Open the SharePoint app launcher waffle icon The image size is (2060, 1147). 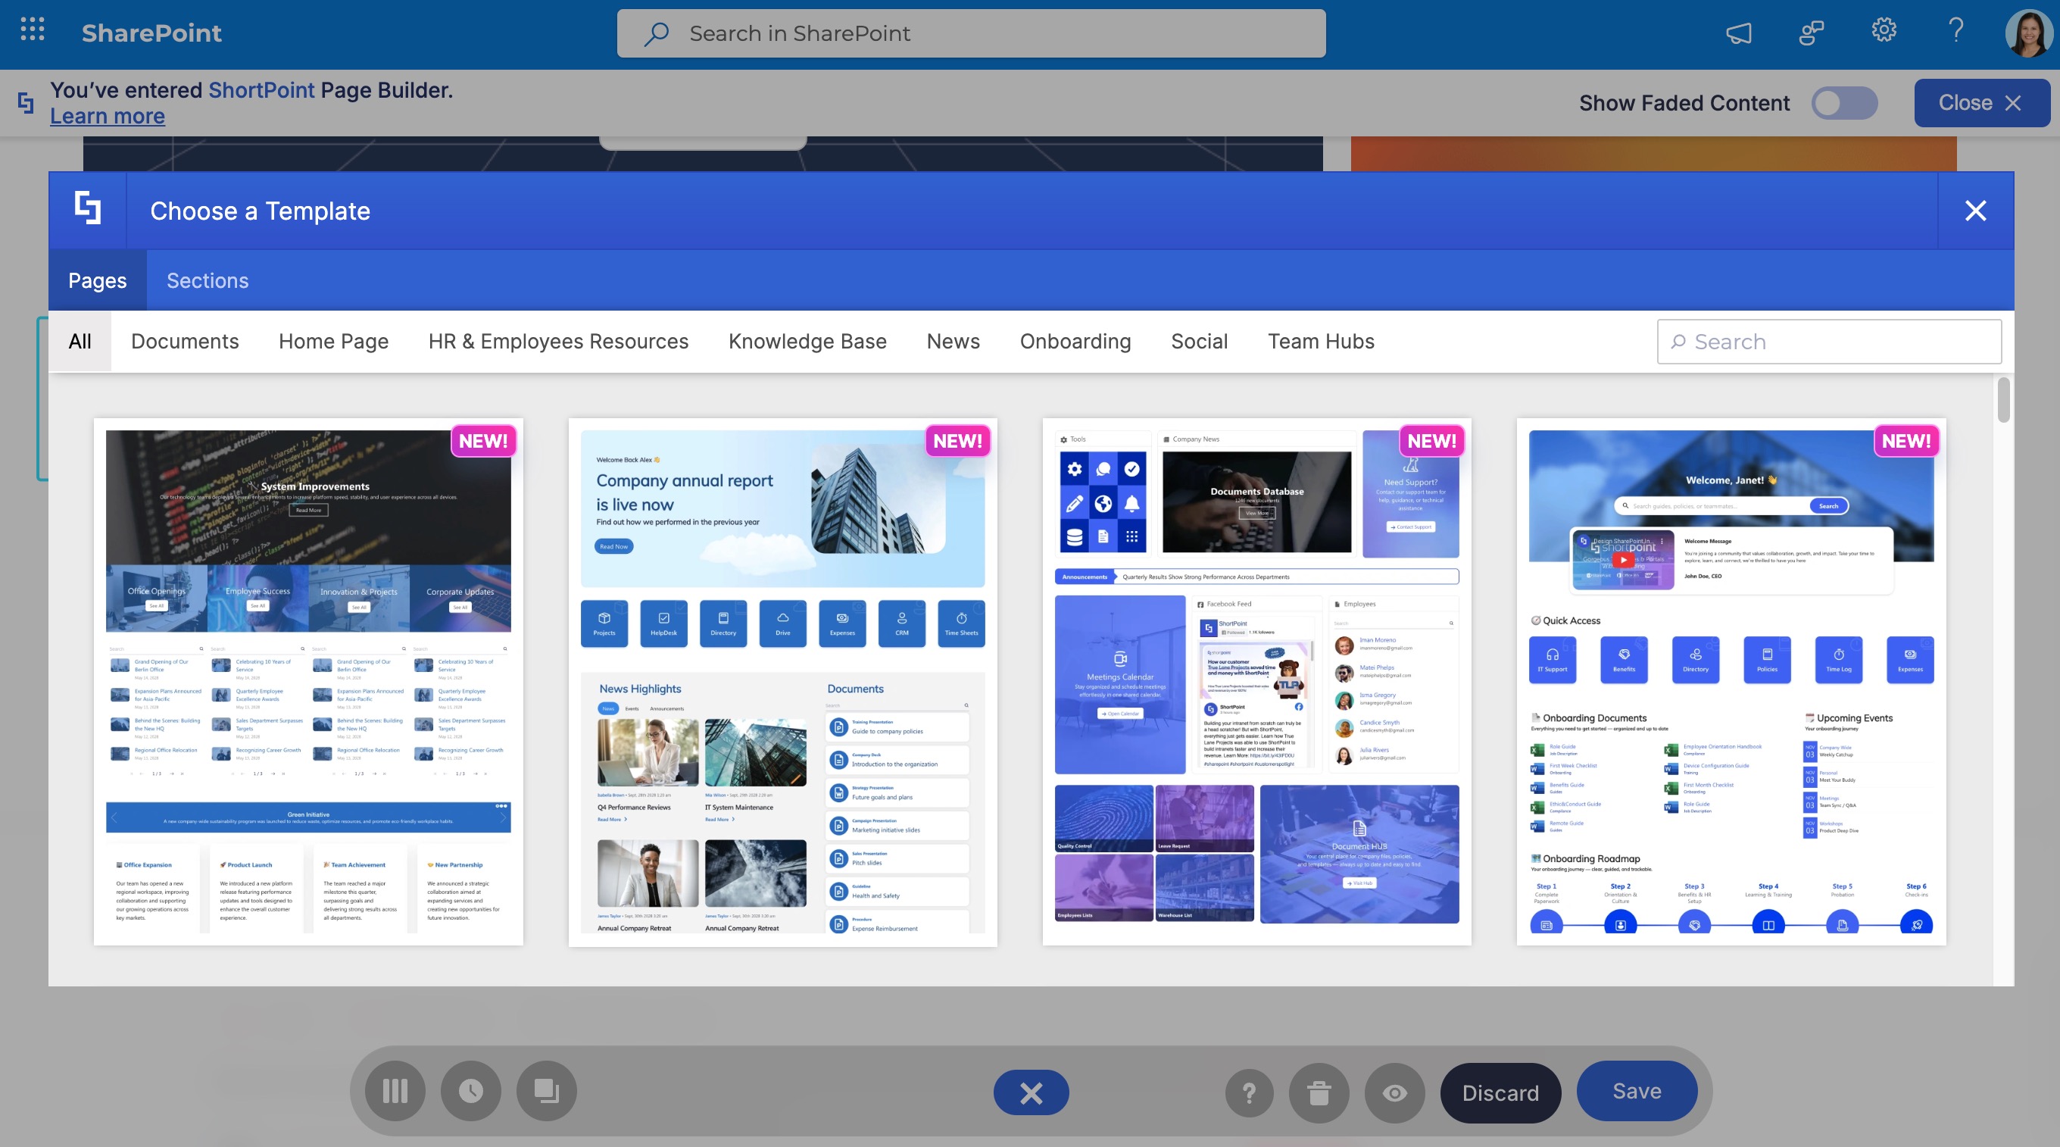(32, 32)
